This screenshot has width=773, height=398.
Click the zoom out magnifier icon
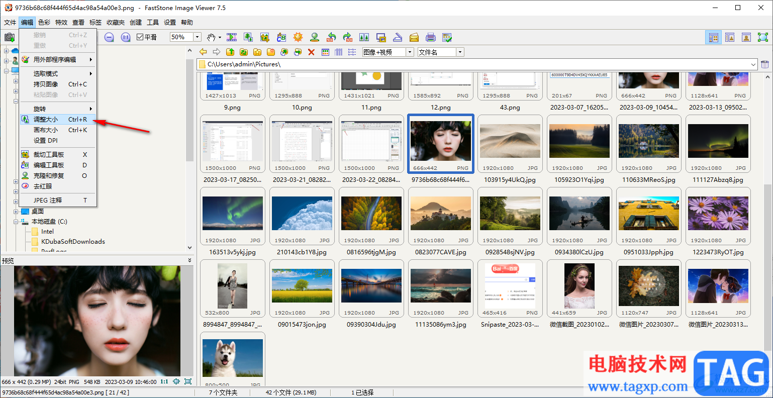coord(109,37)
